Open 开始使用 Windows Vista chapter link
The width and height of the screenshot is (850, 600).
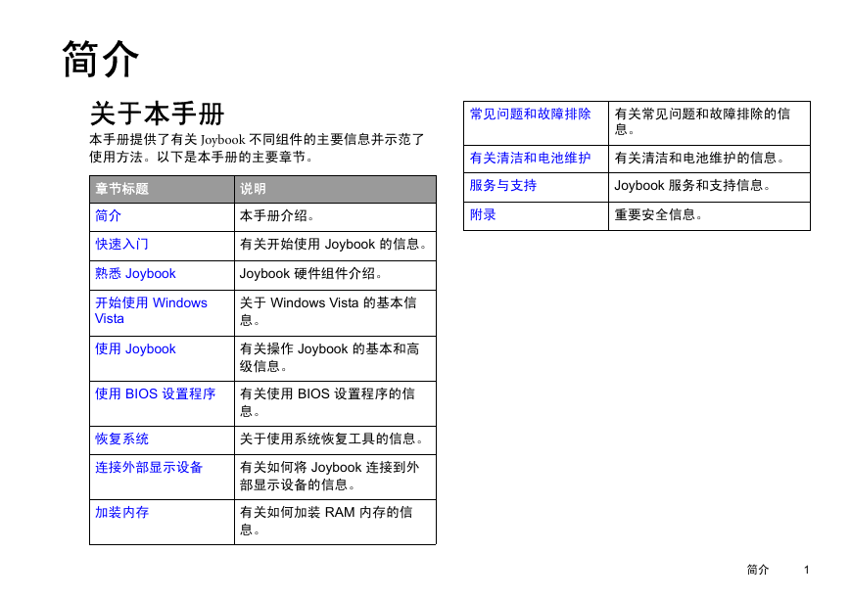coord(151,310)
